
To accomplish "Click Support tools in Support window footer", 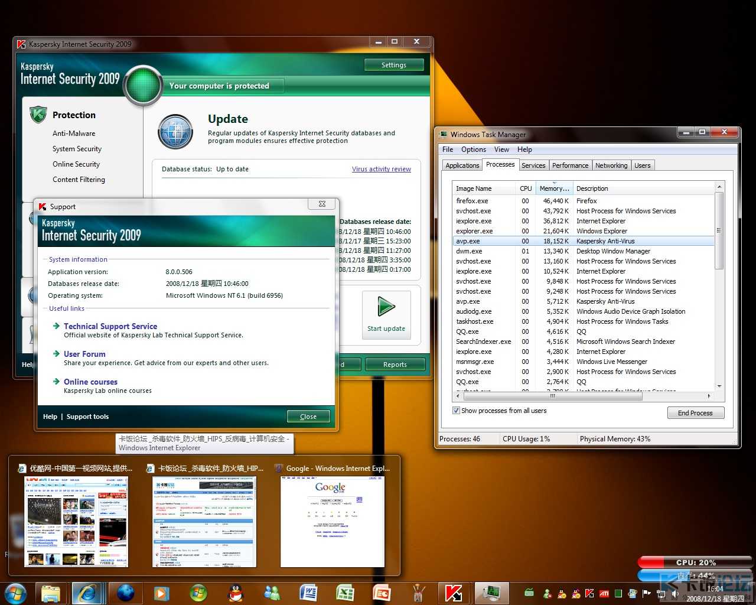I will 87,417.
